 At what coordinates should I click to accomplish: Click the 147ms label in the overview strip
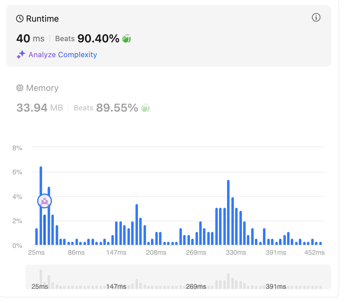click(116, 287)
